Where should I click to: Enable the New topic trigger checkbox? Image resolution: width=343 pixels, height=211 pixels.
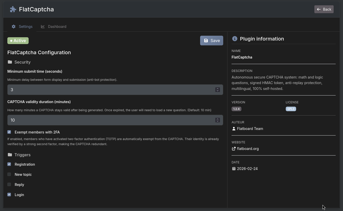click(9, 174)
